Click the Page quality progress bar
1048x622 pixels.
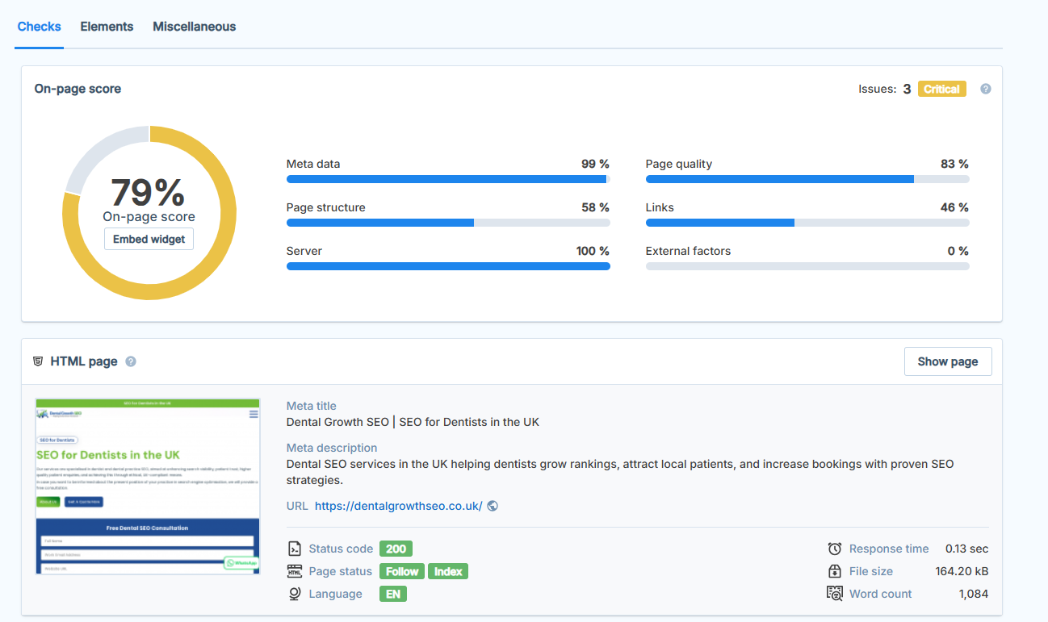807,179
